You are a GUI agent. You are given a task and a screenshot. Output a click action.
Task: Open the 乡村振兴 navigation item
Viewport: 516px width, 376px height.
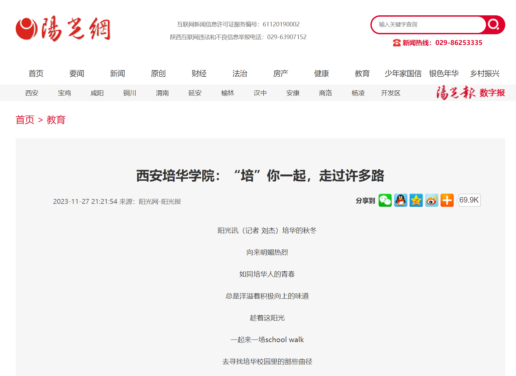(485, 74)
